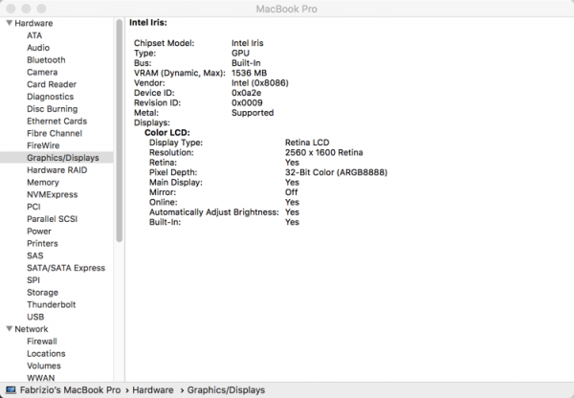
Task: Click the Vendor value Intel (0x8086)
Action: (x=260, y=82)
